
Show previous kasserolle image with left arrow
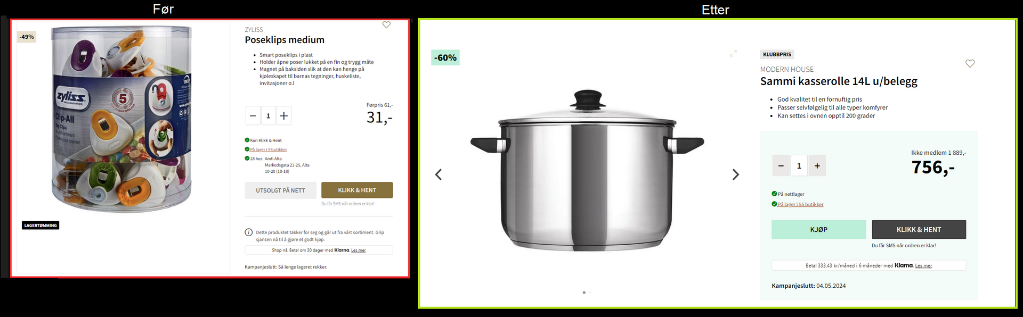[x=439, y=174]
